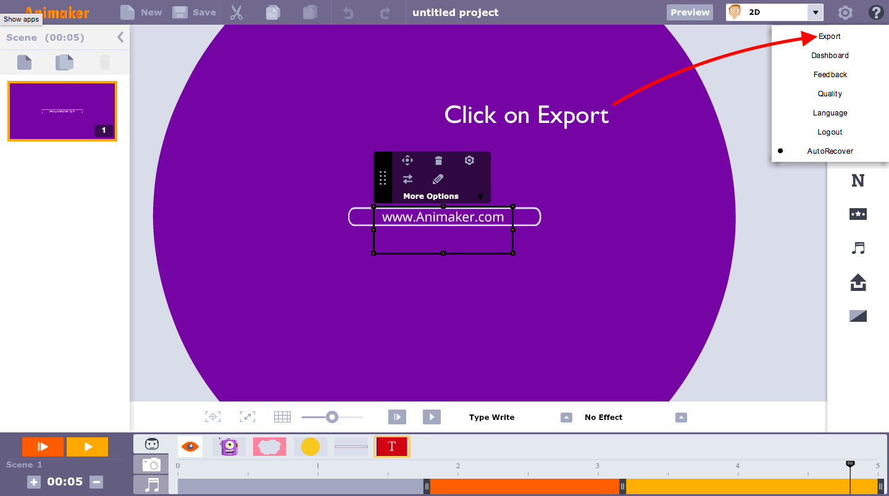Open the Type Write entry effect dropdown
This screenshot has width=889, height=496.
click(x=566, y=418)
